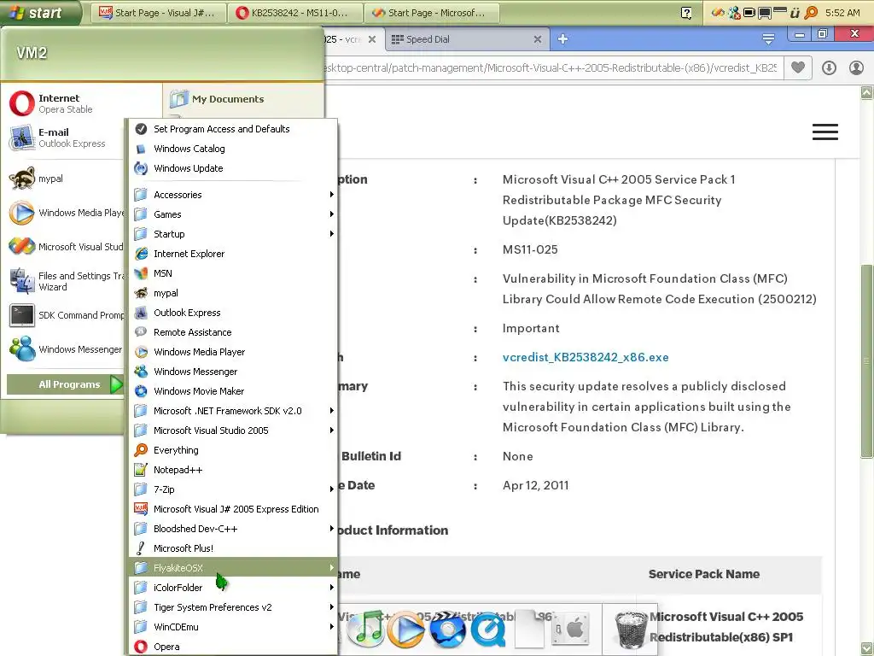Switch to Start Page - Visual J# taskbar item
Screen dimensions: 874x656
158,12
